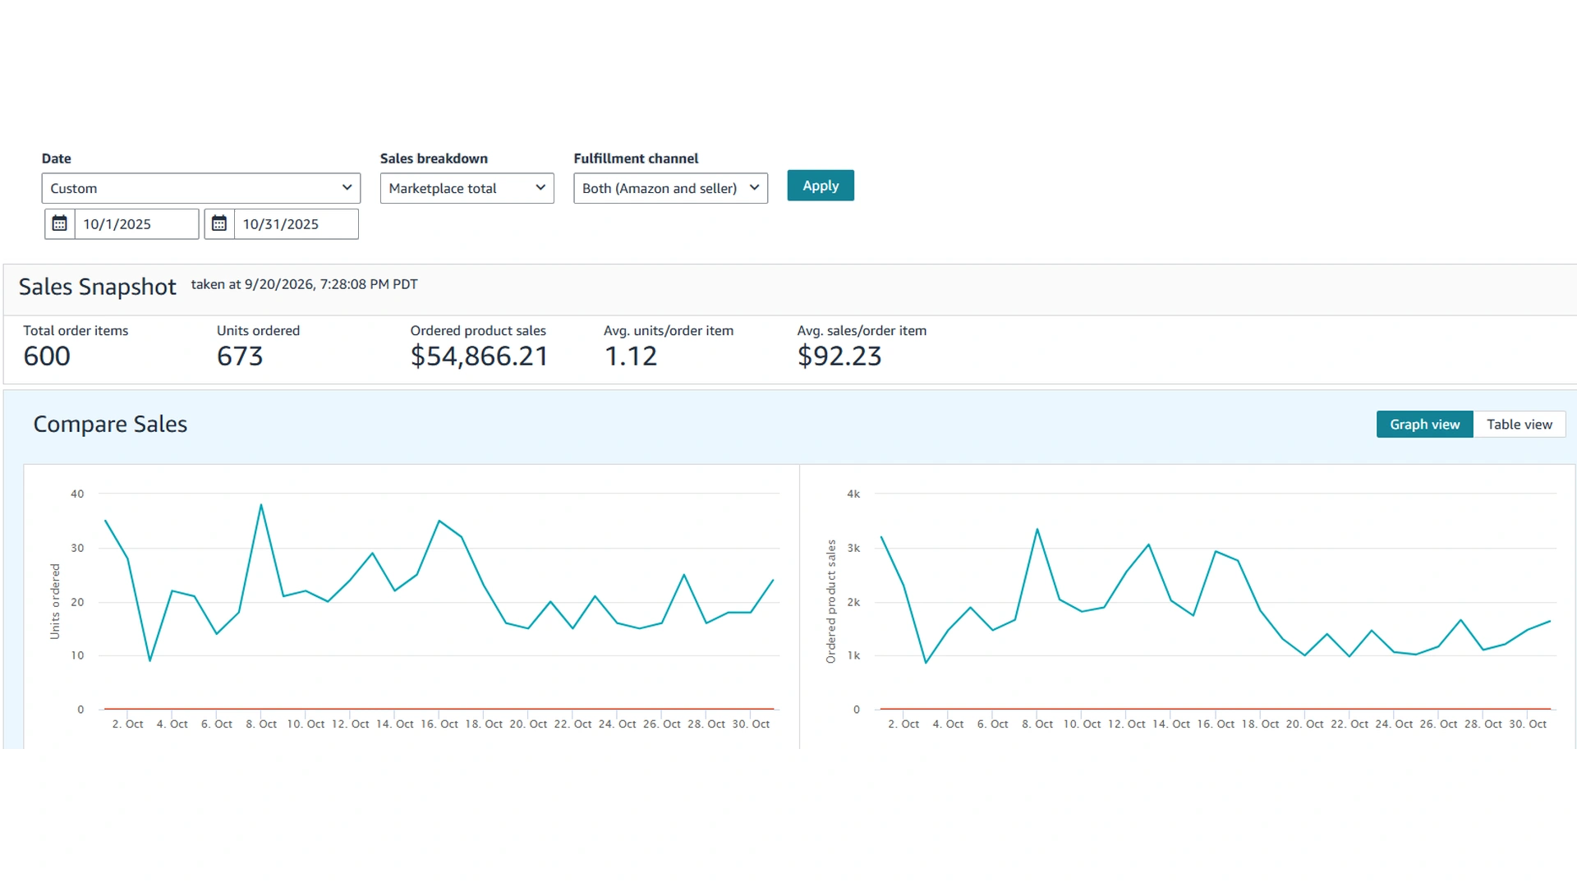Select the Units ordered value 673
The height and width of the screenshot is (887, 1577).
pyautogui.click(x=240, y=356)
